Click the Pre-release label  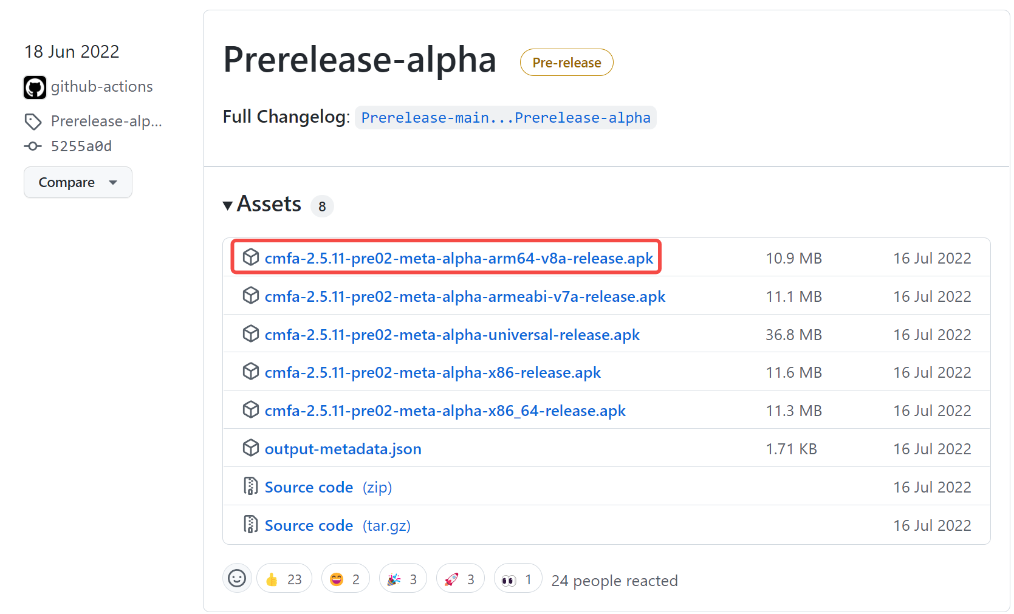(x=566, y=62)
